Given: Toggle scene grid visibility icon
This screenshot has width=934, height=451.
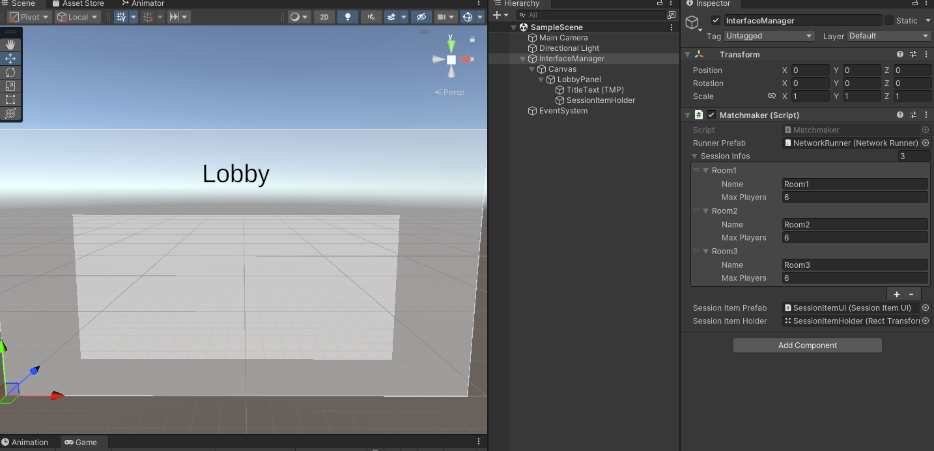Looking at the screenshot, I should point(121,17).
